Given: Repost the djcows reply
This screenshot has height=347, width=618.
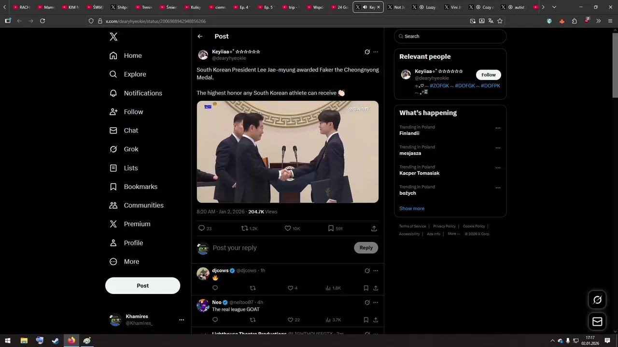Looking at the screenshot, I should coord(253,288).
